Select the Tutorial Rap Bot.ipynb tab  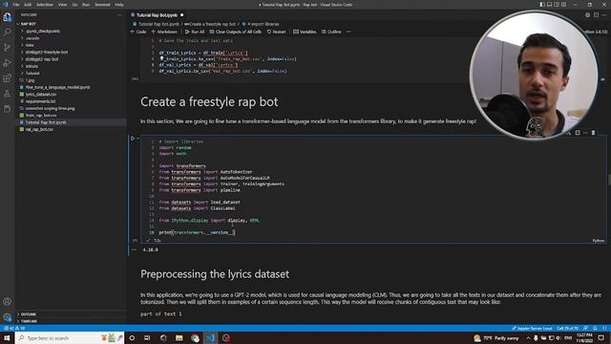158,15
